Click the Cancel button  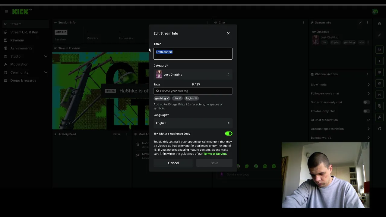click(x=173, y=163)
